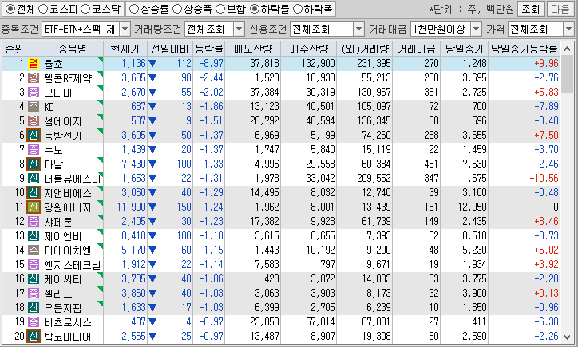Image resolution: width=578 pixels, height=347 pixels.
Task: Click the 거래대금 column header
Action: [417, 49]
